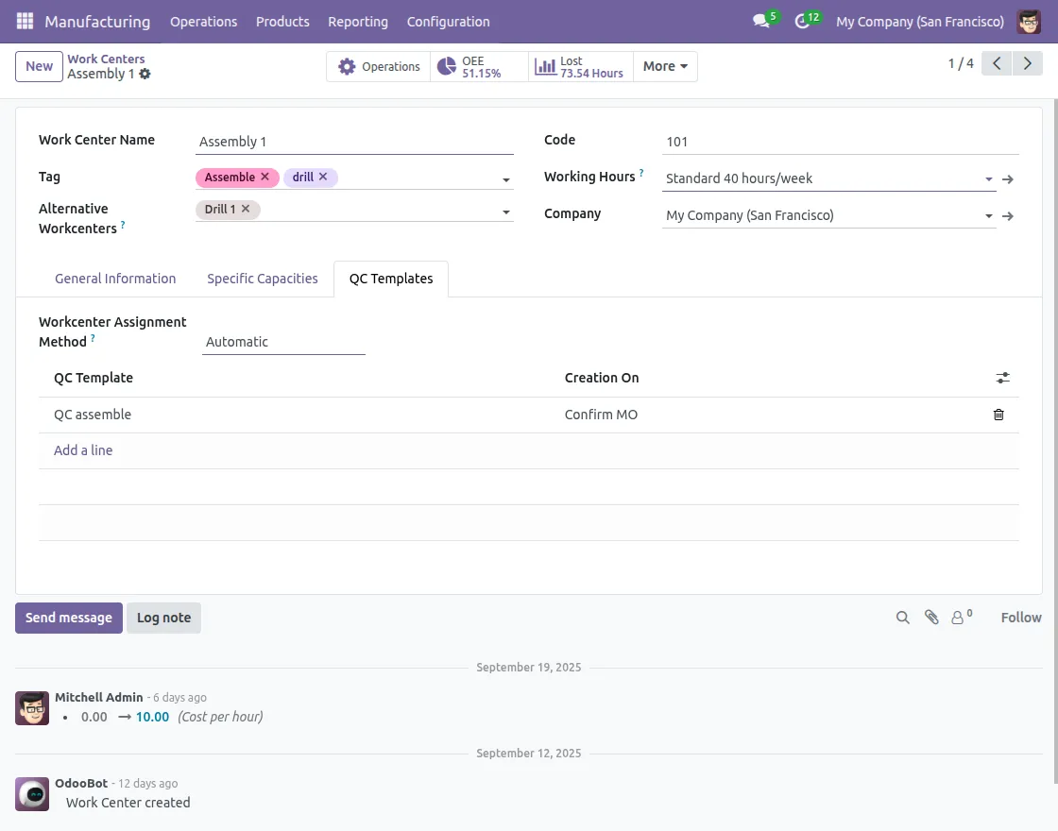Open the chat messages icon
1058x831 pixels.
coord(761,21)
